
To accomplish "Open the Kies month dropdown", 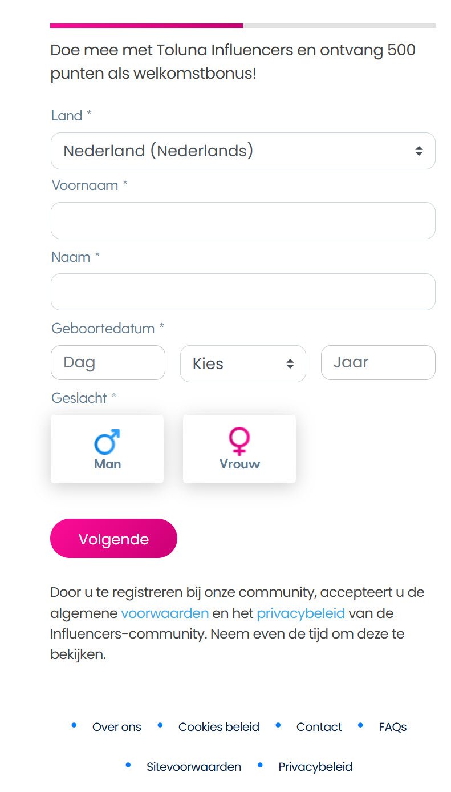I will 243,363.
